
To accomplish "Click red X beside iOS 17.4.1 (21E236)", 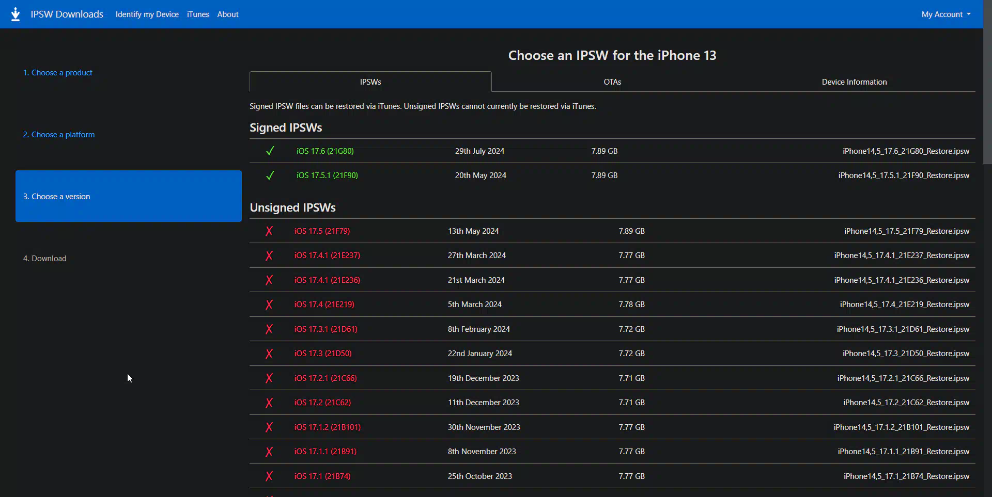I will point(269,280).
